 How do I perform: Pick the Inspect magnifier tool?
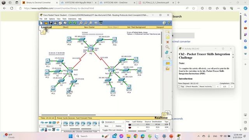coord(168,47)
